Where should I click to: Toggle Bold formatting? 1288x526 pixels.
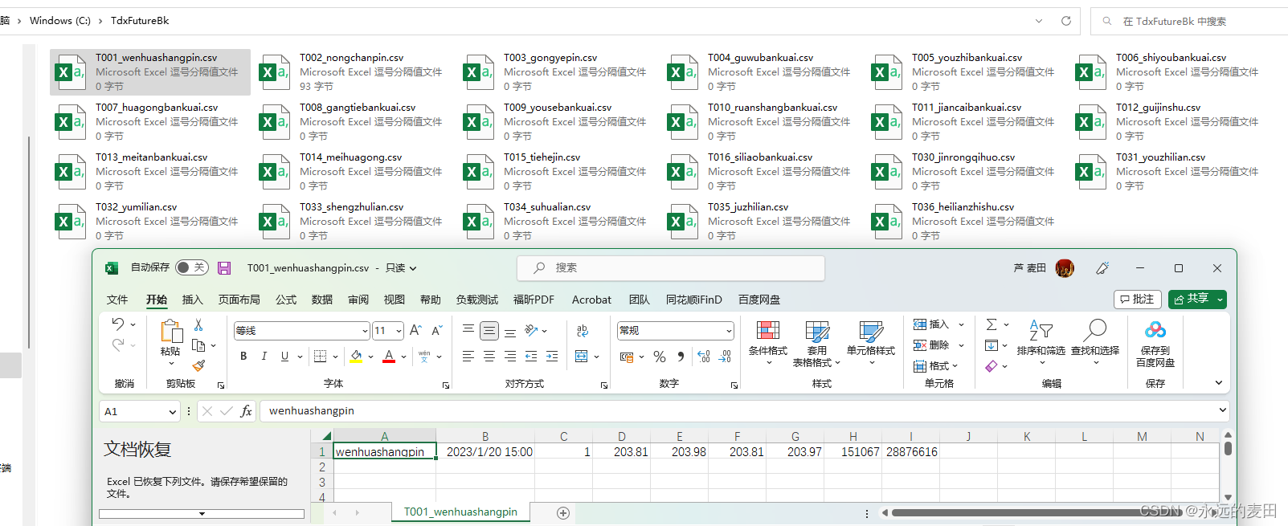[x=243, y=356]
